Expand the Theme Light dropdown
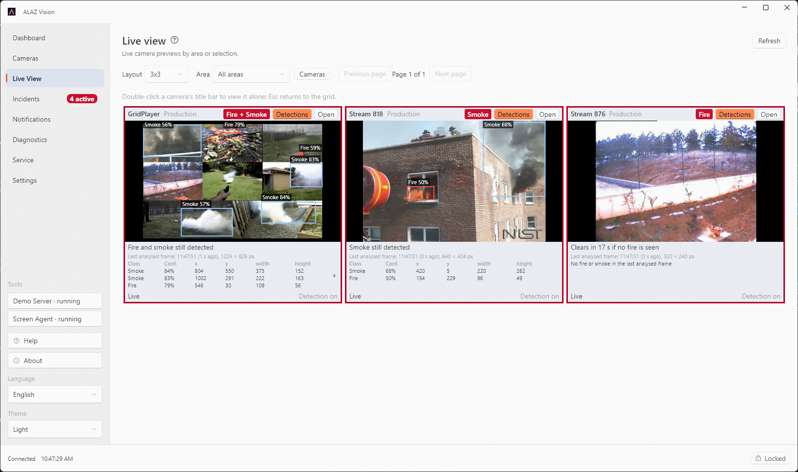The image size is (798, 472). tap(55, 429)
